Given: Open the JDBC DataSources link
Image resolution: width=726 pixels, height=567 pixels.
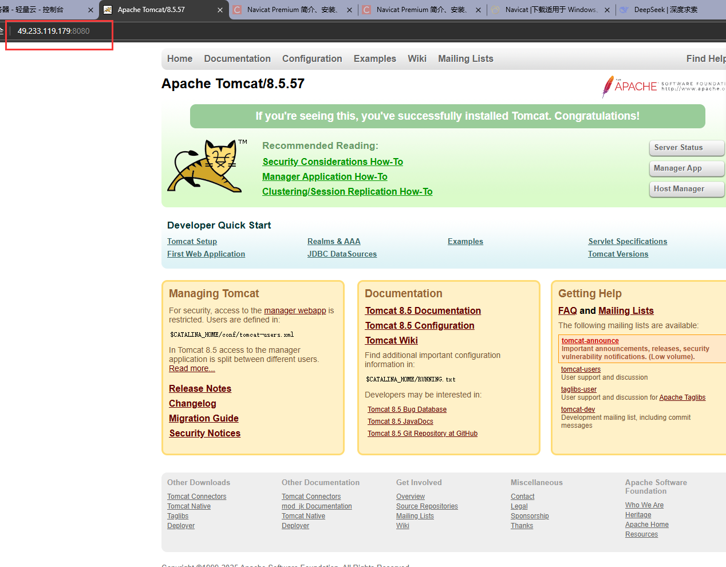Looking at the screenshot, I should coord(342,254).
